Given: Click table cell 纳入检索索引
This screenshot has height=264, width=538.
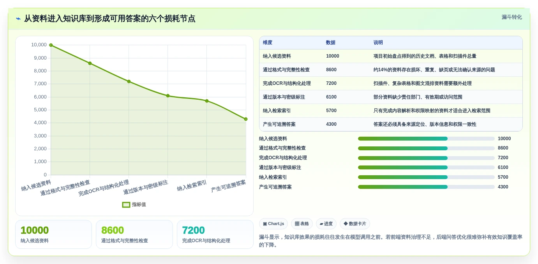Looking at the screenshot, I should coord(277,111).
